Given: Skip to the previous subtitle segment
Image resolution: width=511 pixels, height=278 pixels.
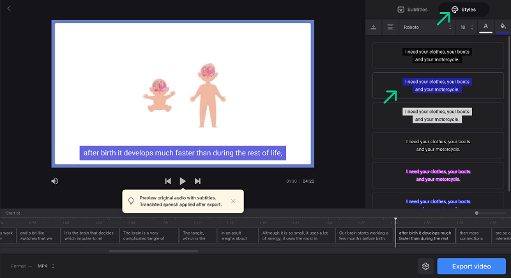Looking at the screenshot, I should 168,181.
